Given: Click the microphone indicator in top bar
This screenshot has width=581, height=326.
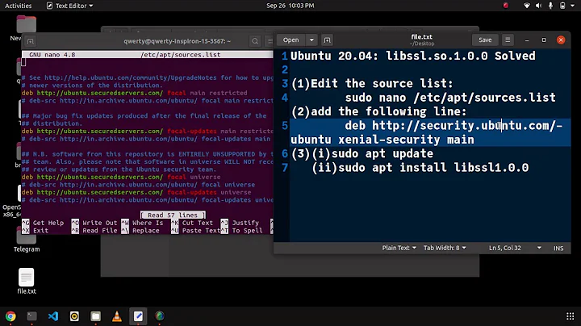Looking at the screenshot, I should click(x=550, y=6).
